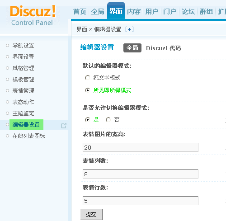The width and height of the screenshot is (226, 221).
Task: Go to the 用户 navigation tab
Action: click(x=152, y=12)
